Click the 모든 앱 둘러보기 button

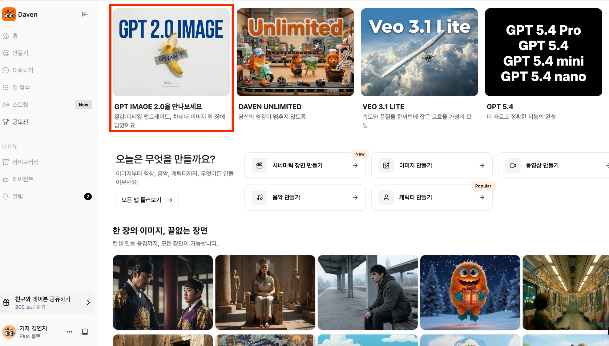(147, 200)
